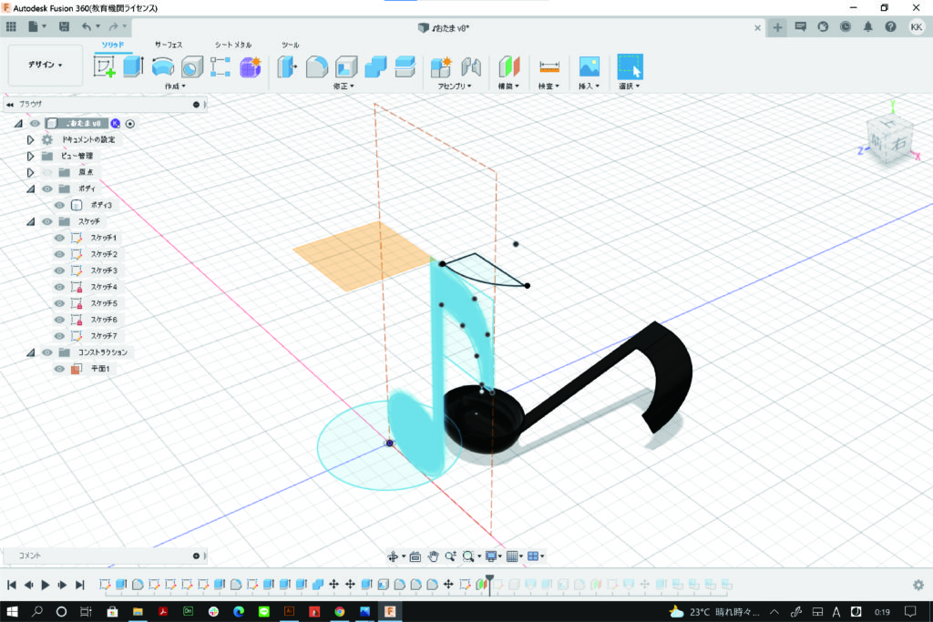
Task: Choose the Shell tool icon
Action: coord(345,66)
